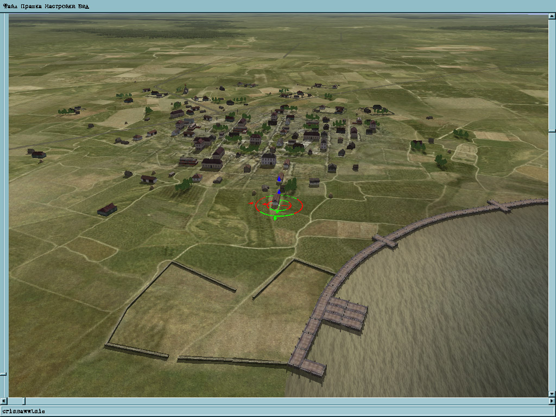Open the Вид menu

click(x=84, y=6)
